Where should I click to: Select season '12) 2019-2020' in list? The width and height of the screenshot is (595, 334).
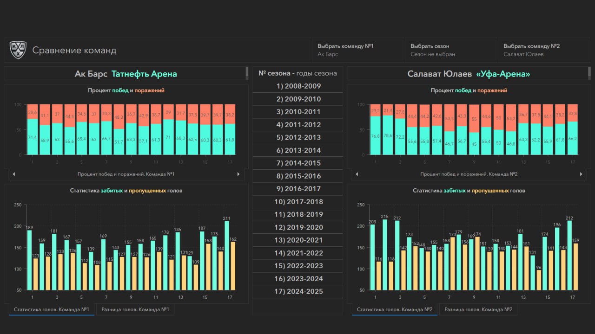297,228
